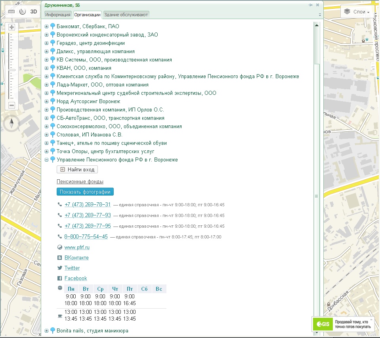This screenshot has height=338, width=380.
Task: Click the Facebook logo icon
Action: (59, 278)
